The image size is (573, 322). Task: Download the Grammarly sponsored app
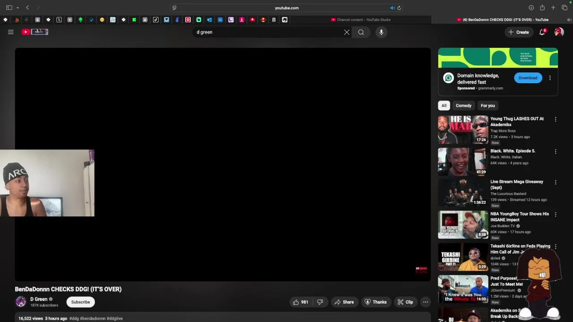point(528,78)
